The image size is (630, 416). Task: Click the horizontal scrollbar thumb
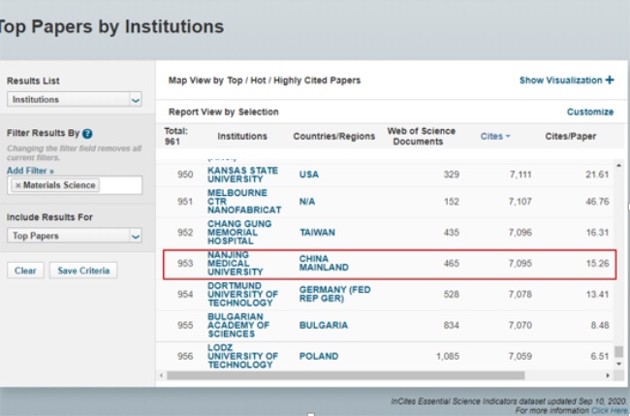coord(346,375)
